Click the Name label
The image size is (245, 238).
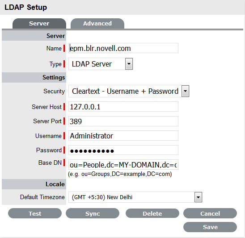tap(54, 48)
